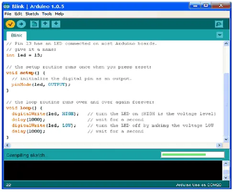Click the 'void loop() {' line
The width and height of the screenshot is (233, 192).
[x=24, y=108]
